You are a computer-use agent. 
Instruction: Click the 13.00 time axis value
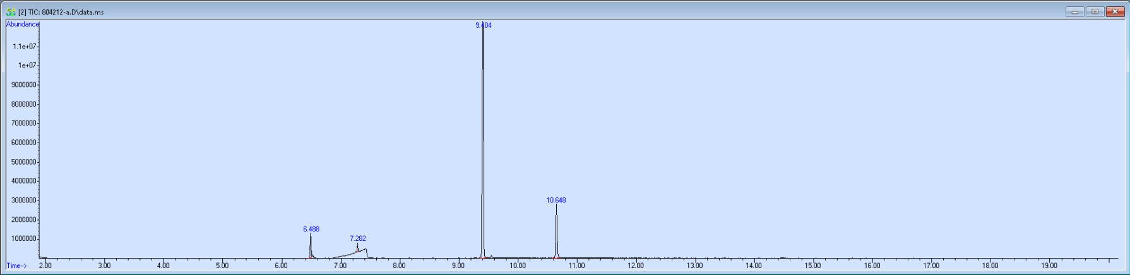point(695,266)
